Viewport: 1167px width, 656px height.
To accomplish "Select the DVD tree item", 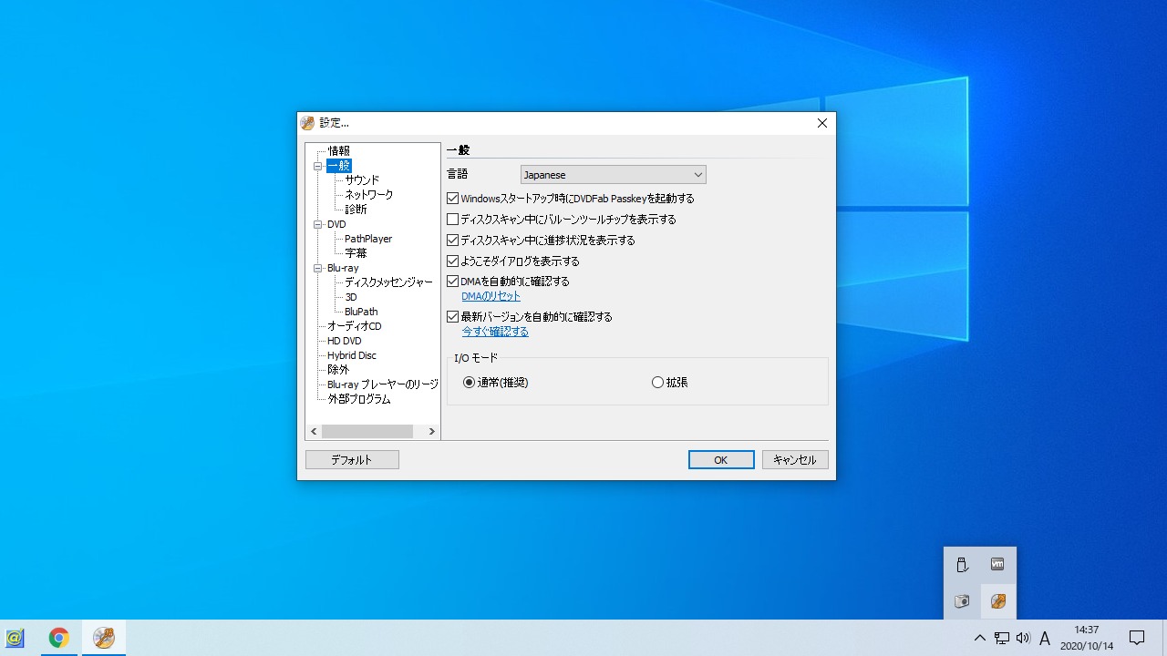I will pos(336,224).
